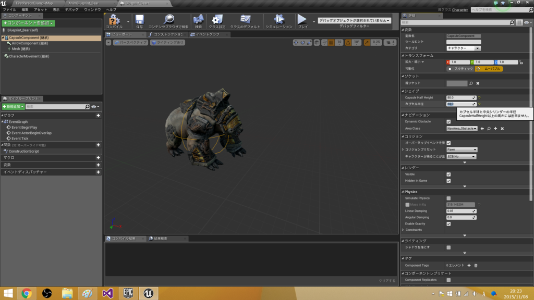534x300 pixels.
Task: Enable Simulate Physics checkbox
Action: point(448,198)
